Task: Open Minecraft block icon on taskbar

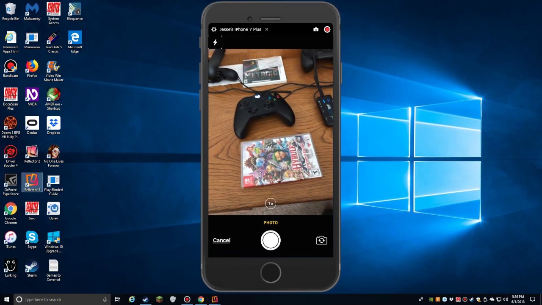Action: (x=159, y=299)
